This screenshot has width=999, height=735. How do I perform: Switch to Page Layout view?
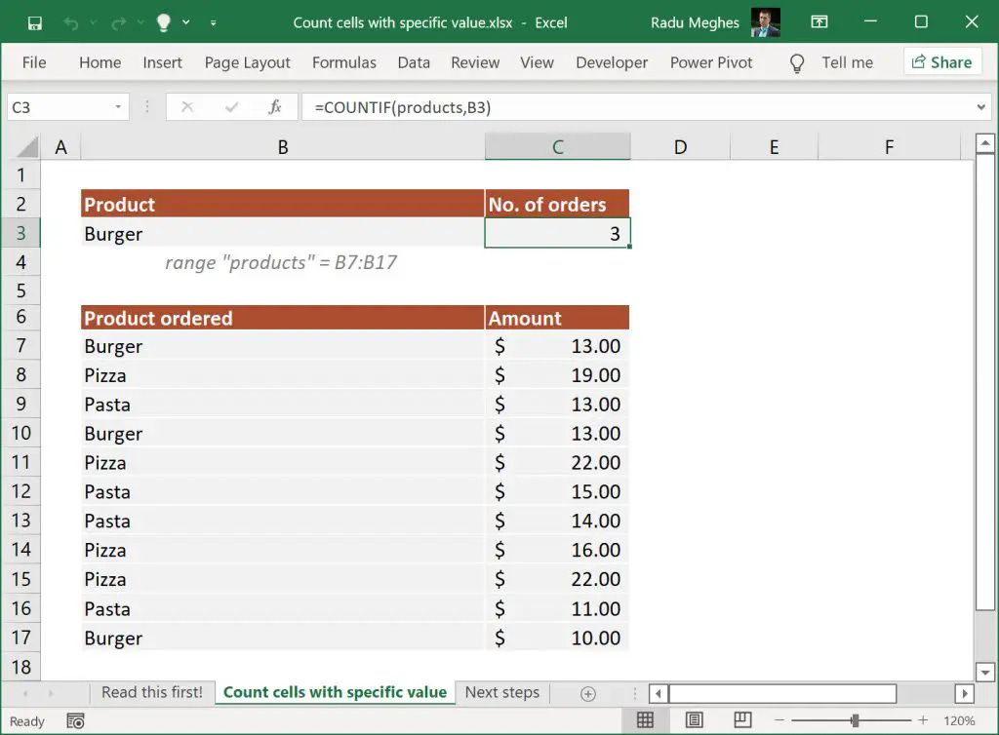coord(694,720)
